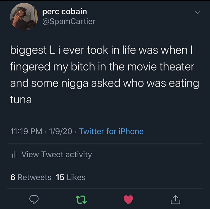
Task: Click the 11:19 PM timestamp
Action: coord(26,131)
